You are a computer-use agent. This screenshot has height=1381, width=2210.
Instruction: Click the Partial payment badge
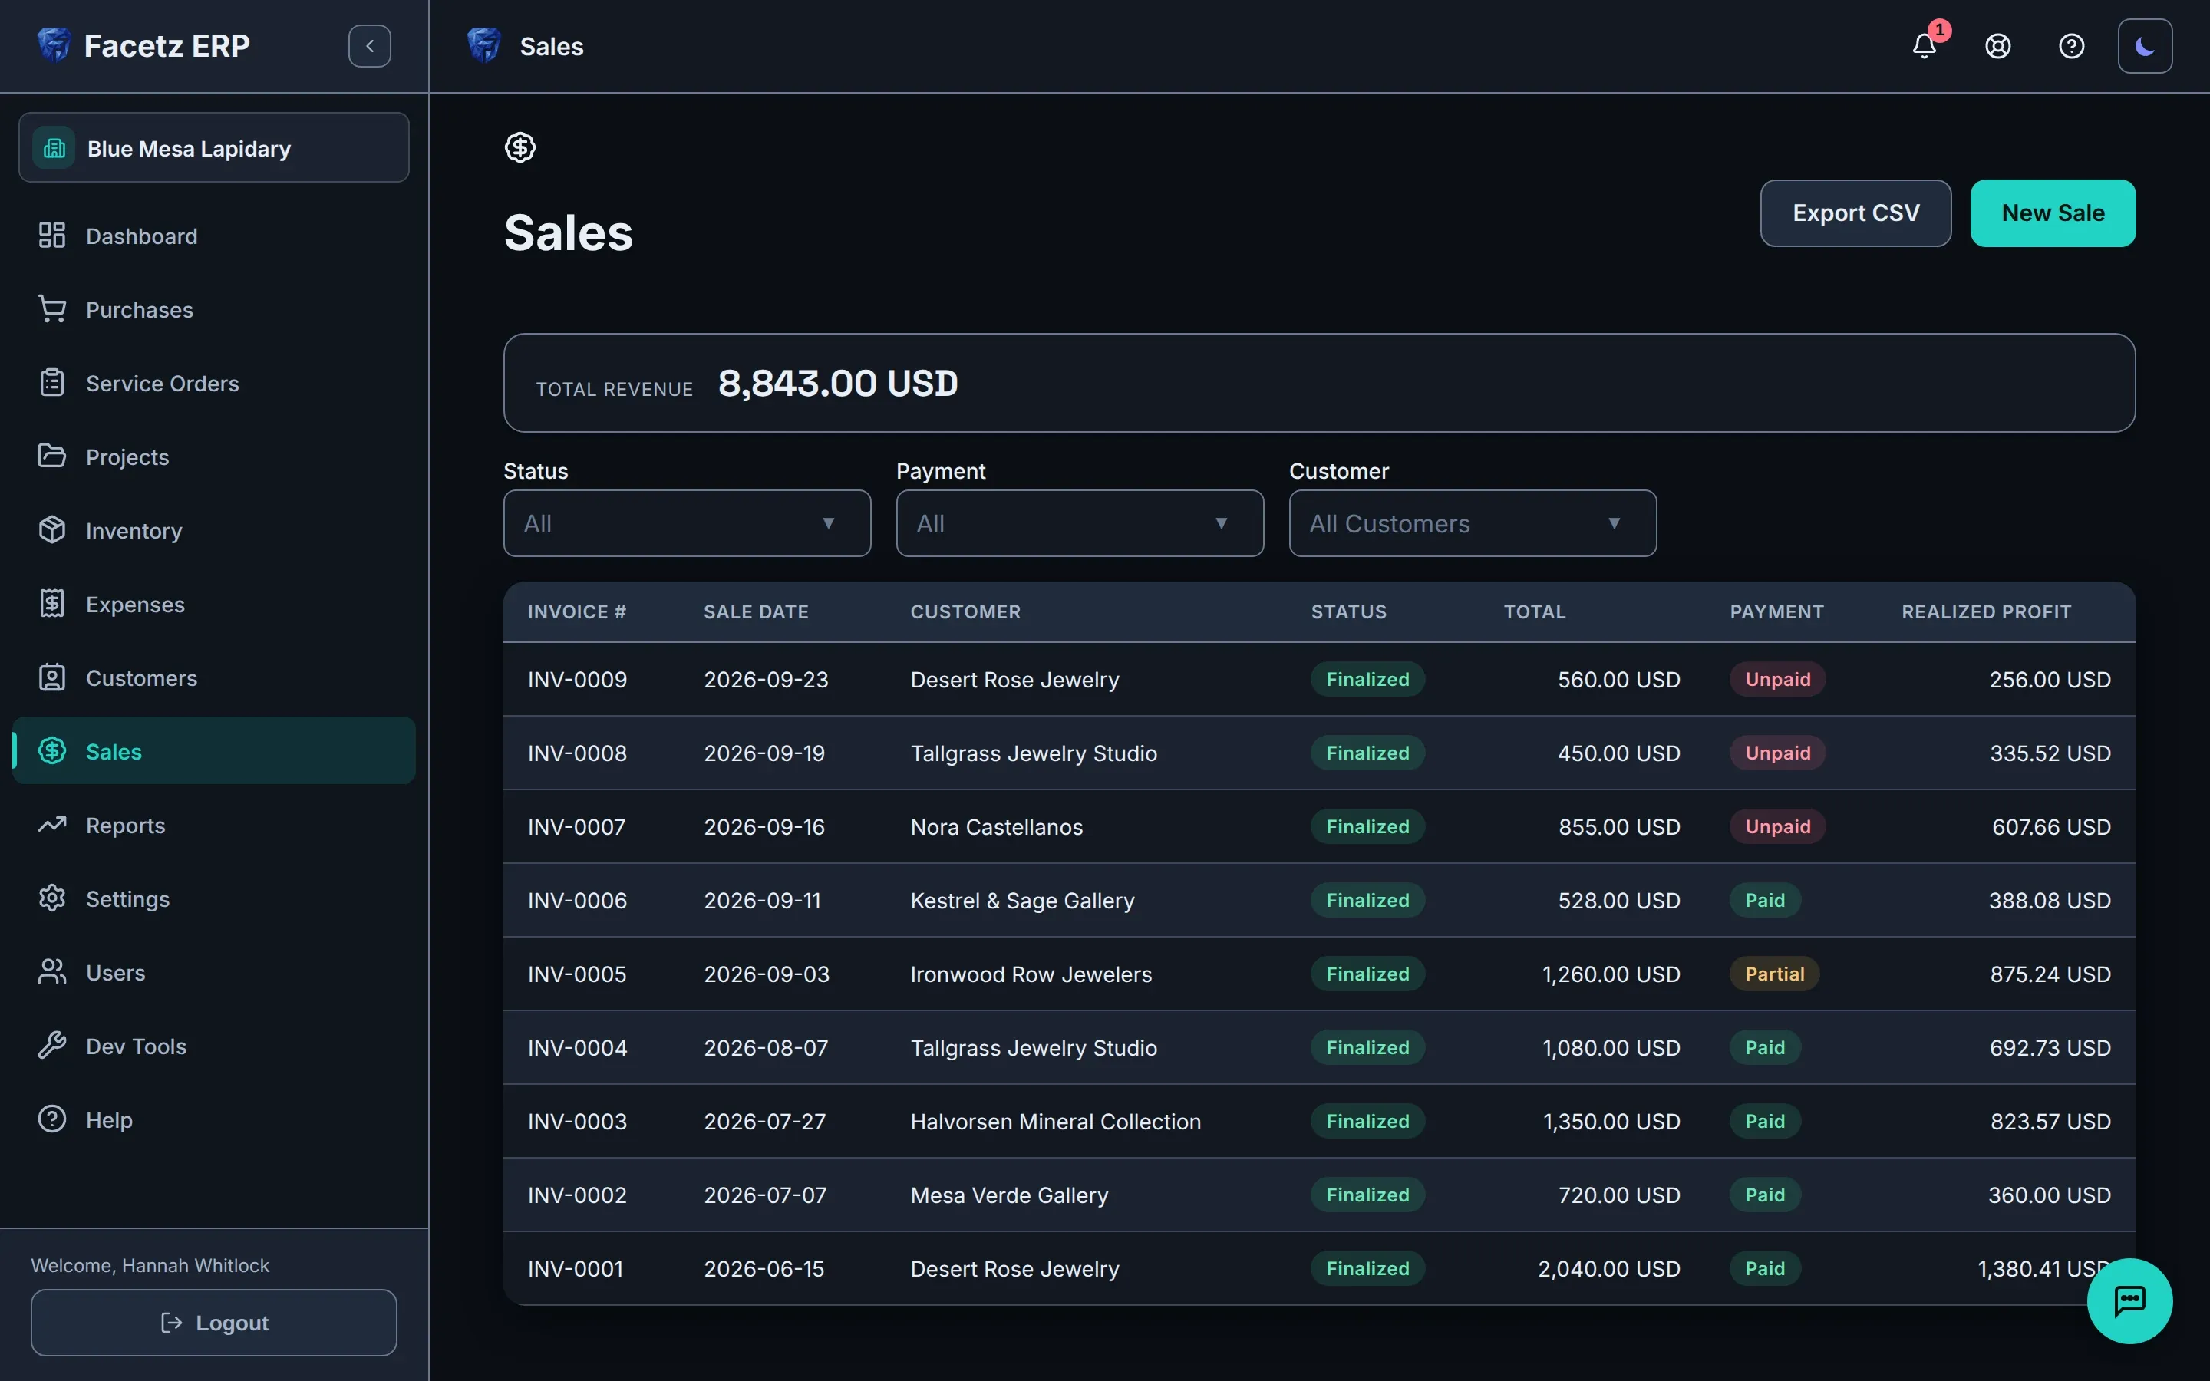click(1774, 974)
